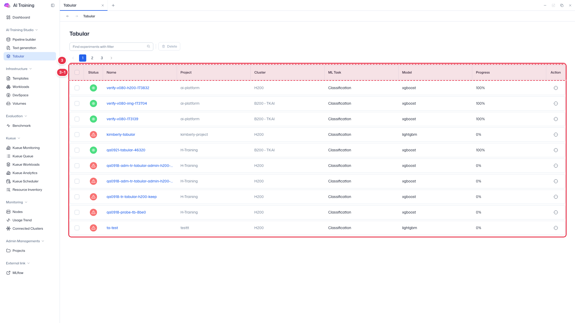Open verify-v080-h200-173832 experiment link
Image resolution: width=575 pixels, height=323 pixels.
[128, 88]
